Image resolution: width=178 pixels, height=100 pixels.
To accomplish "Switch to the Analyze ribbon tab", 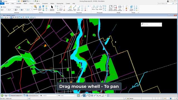I will click(31, 4).
